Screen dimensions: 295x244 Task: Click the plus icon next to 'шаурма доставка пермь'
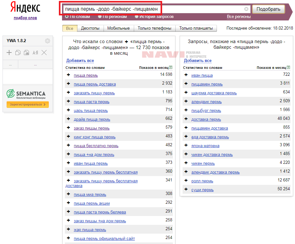[x=186, y=92]
